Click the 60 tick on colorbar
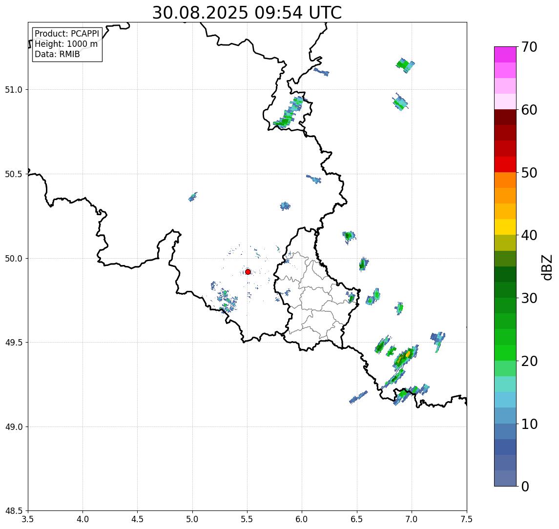 pos(529,110)
